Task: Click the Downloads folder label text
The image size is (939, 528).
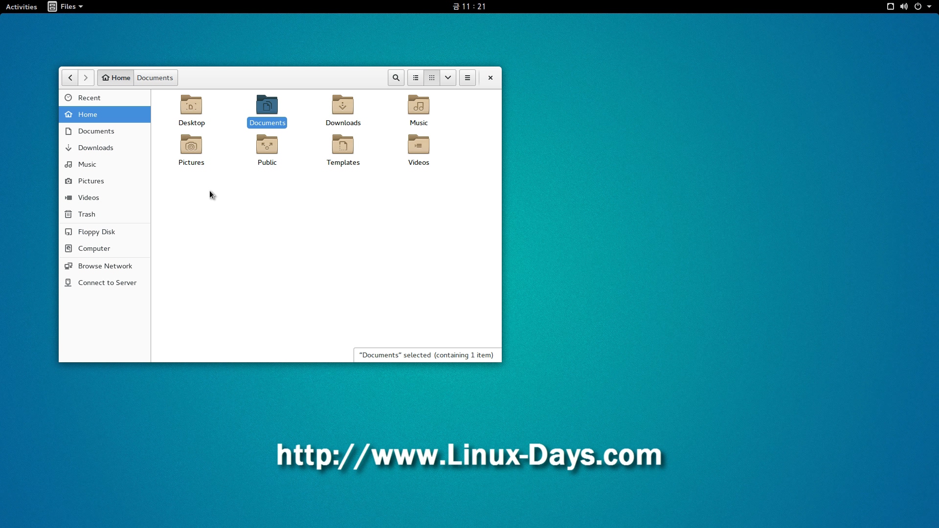Action: coord(343,123)
